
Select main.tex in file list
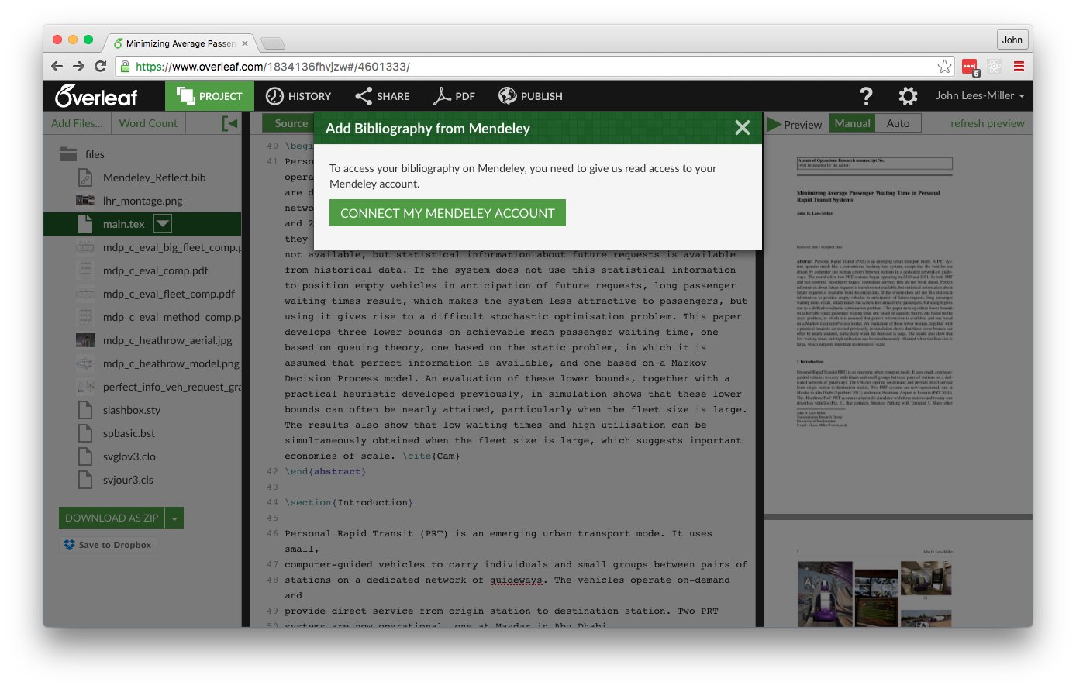pyautogui.click(x=124, y=224)
